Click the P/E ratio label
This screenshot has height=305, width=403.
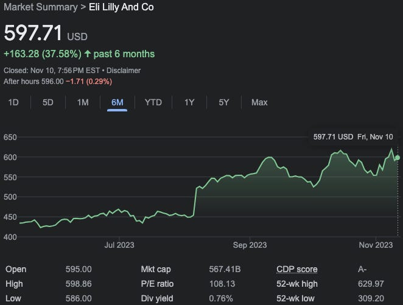[x=157, y=284]
